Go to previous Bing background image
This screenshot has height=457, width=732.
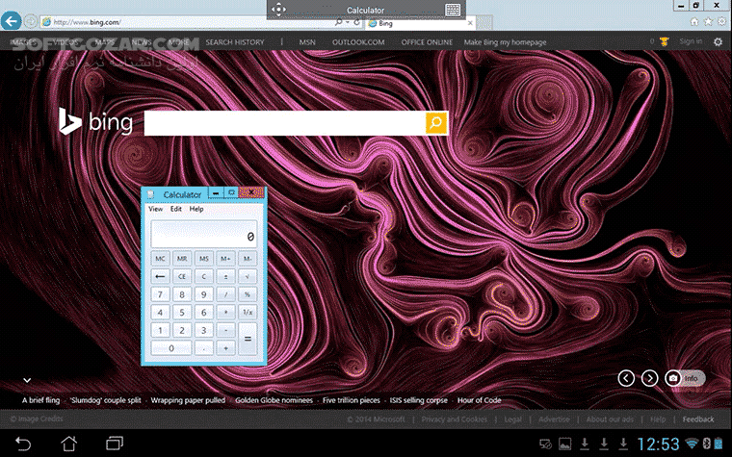(x=626, y=378)
